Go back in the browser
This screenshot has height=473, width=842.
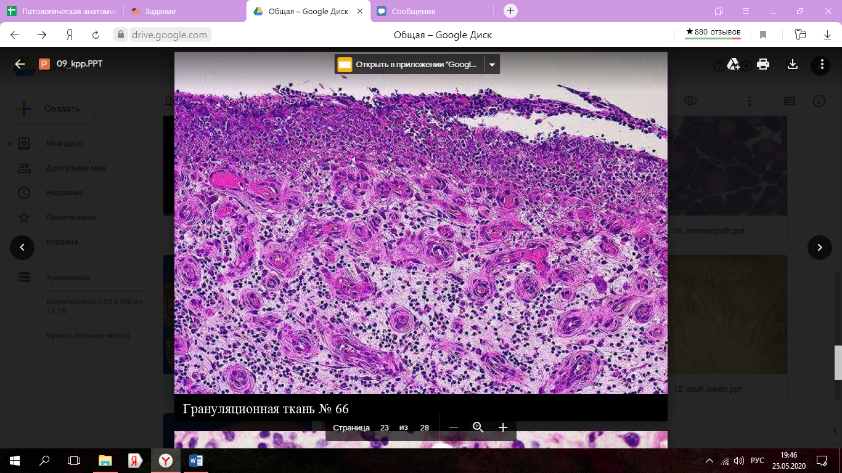[x=15, y=35]
